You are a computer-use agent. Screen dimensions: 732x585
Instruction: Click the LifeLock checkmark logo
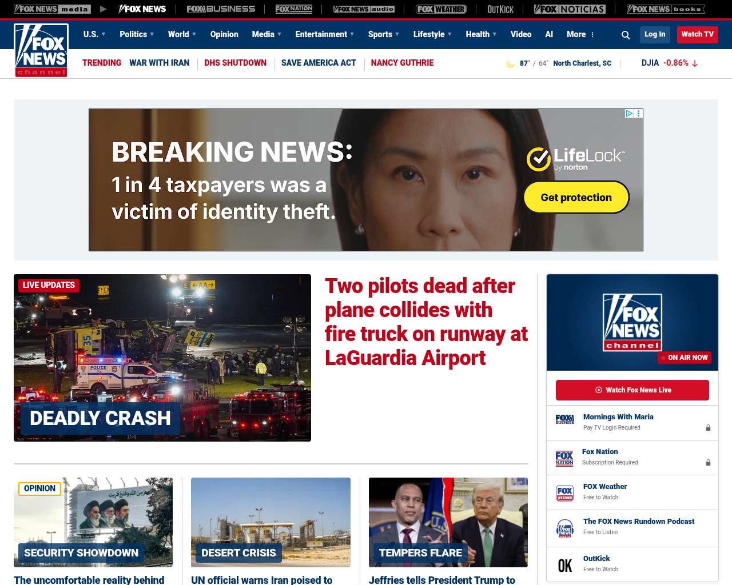(539, 159)
